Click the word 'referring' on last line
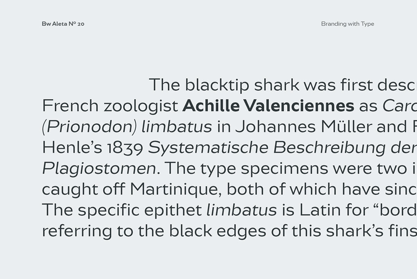 77,231
